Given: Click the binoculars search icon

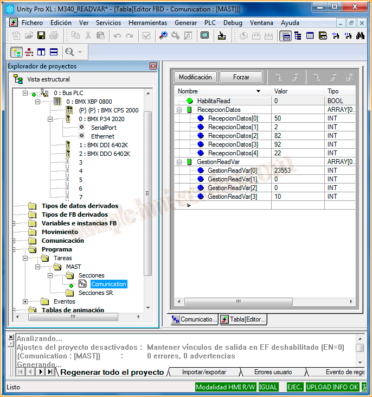Looking at the screenshot, I should (x=361, y=35).
